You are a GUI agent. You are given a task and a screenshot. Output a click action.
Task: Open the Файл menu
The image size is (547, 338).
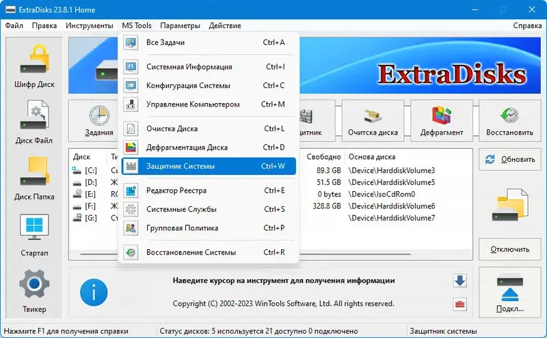point(14,25)
